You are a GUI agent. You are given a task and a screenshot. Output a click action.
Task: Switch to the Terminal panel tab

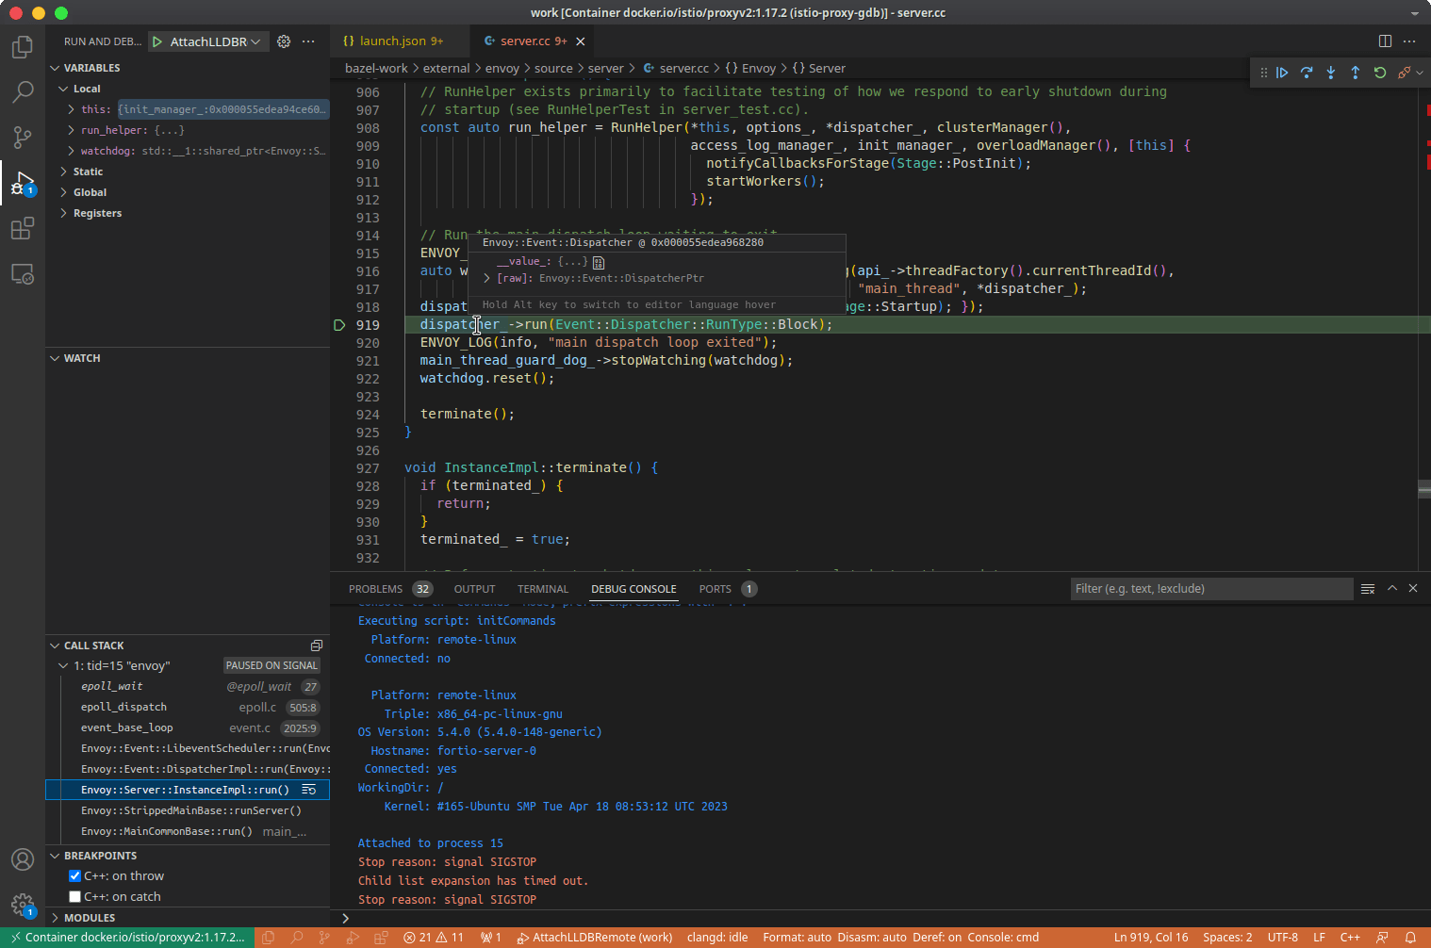click(x=542, y=589)
